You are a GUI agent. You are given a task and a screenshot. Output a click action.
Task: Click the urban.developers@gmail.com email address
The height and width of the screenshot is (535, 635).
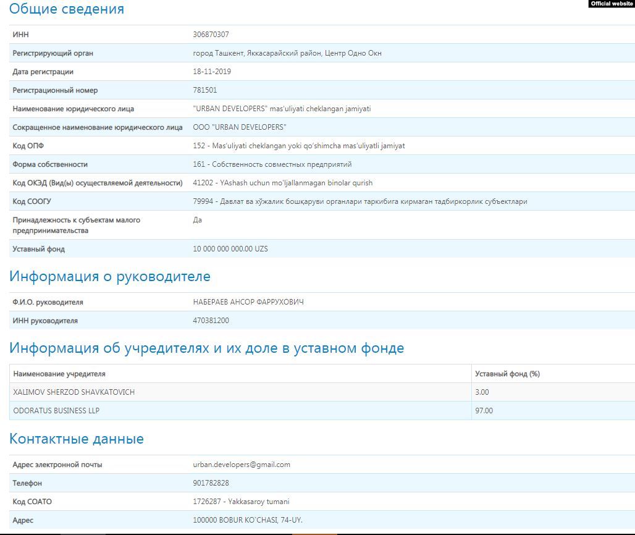242,465
